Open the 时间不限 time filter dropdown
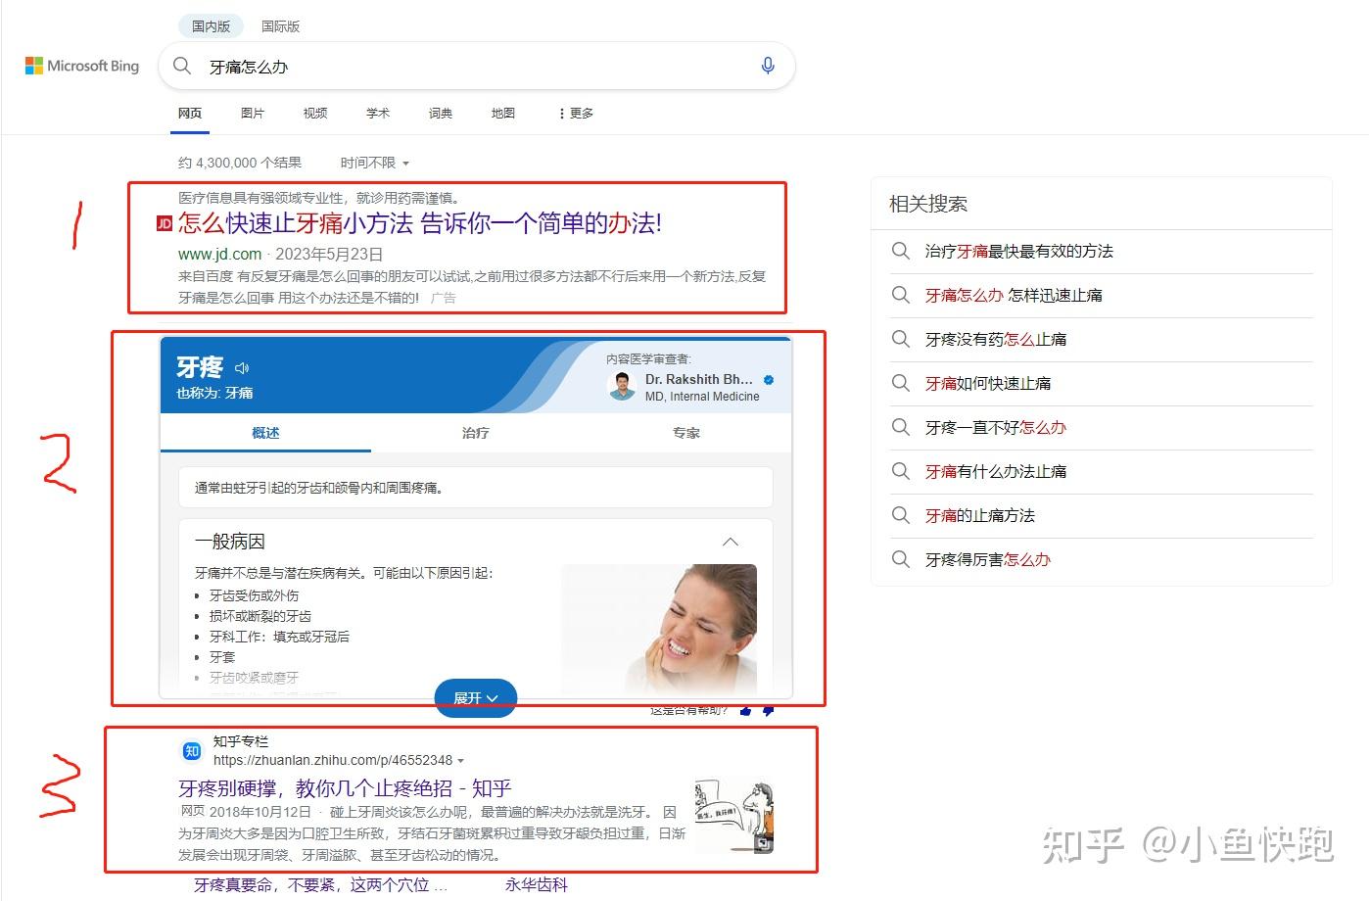Viewport: 1369px width, 901px height. click(375, 163)
